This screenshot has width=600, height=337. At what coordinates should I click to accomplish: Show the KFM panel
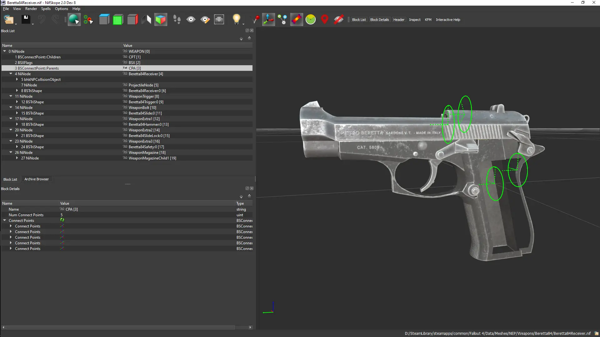coord(428,20)
